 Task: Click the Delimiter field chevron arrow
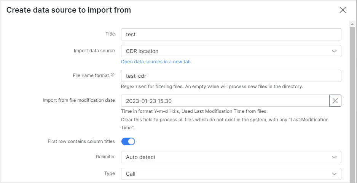pos(334,157)
